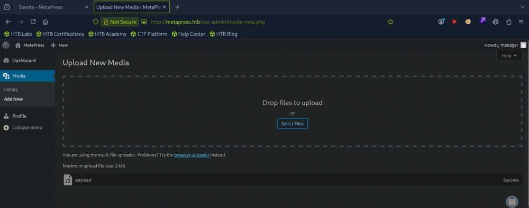Select Add New under Media
529x208 pixels.
(x=14, y=99)
